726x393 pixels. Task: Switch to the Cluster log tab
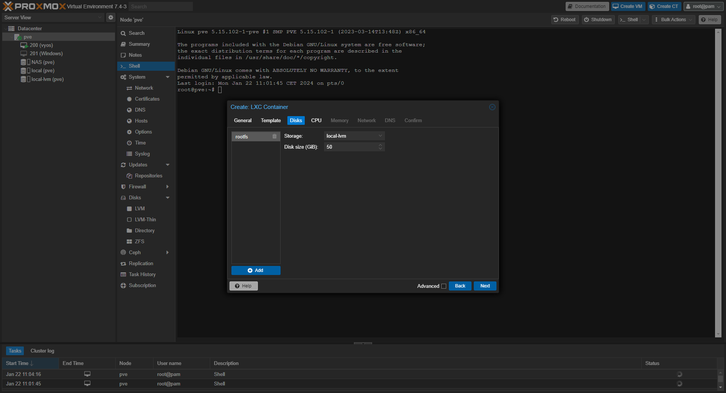click(42, 351)
